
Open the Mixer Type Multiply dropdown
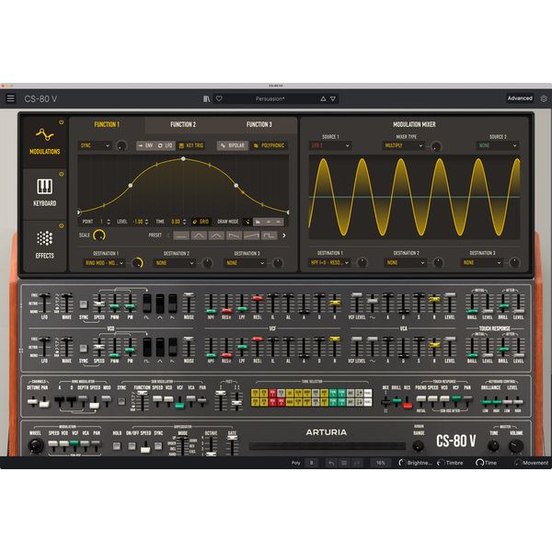403,145
